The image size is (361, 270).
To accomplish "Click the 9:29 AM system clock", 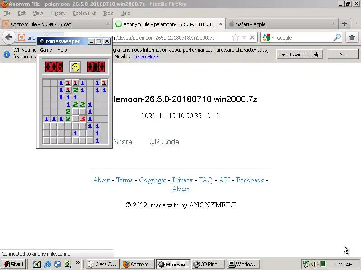I will [x=343, y=265].
